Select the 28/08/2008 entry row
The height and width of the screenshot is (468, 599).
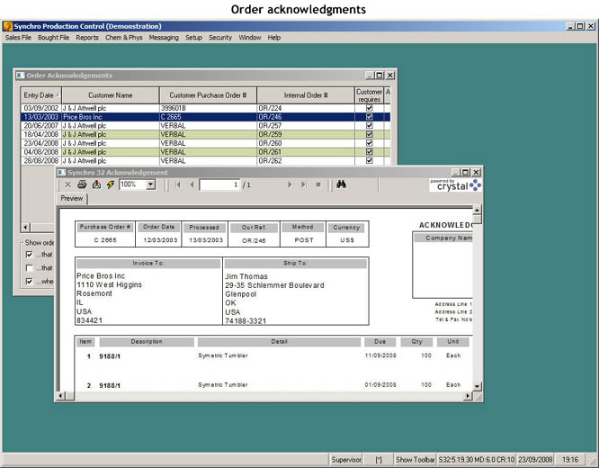tap(206, 161)
